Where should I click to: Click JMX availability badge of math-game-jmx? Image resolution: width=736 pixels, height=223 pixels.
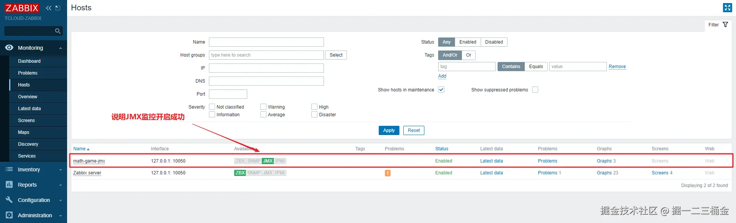click(x=268, y=161)
